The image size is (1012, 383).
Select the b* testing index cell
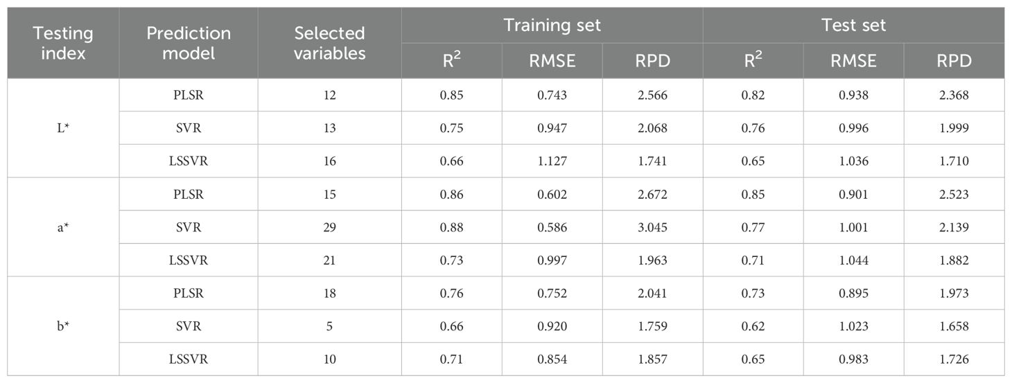tap(62, 326)
